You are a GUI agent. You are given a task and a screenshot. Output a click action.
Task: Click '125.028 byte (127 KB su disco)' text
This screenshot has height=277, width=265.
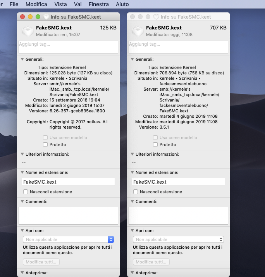81,73
